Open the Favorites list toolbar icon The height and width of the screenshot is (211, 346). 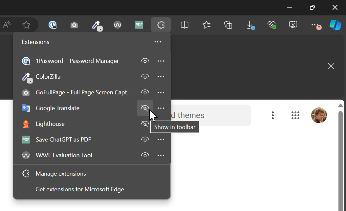206,25
